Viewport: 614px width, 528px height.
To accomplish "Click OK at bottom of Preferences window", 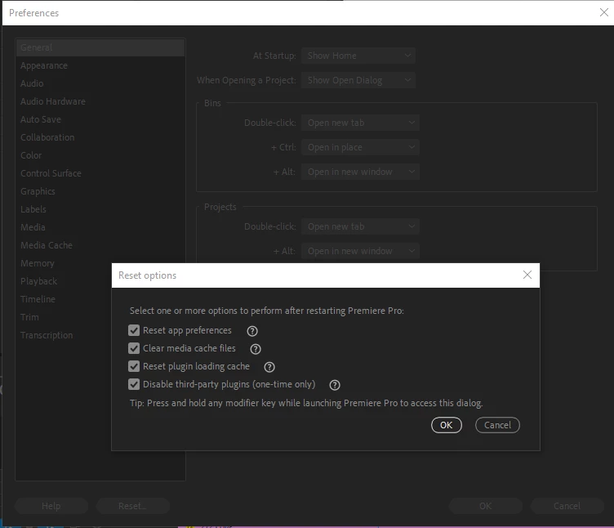I will [486, 506].
